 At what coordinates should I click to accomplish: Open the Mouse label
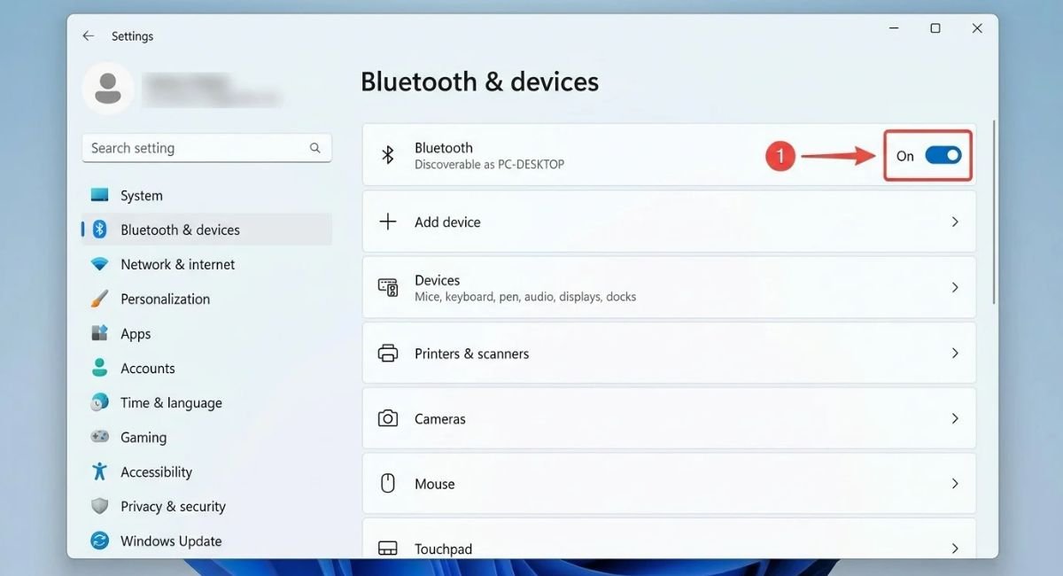pos(434,484)
